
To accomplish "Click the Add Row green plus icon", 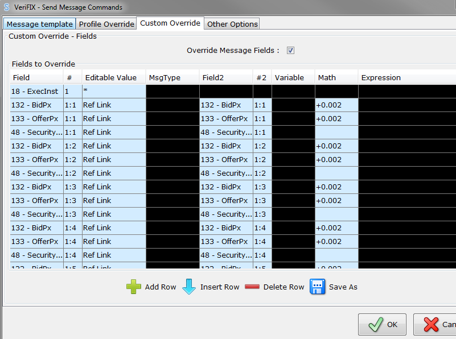I will point(133,287).
